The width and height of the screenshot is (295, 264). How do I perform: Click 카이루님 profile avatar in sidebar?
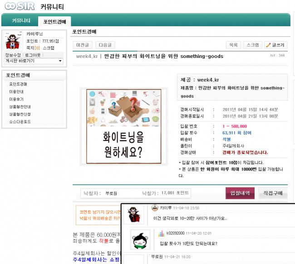click(x=13, y=41)
